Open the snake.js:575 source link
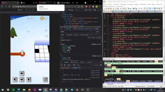The width and height of the screenshot is (165, 92). tap(95, 75)
